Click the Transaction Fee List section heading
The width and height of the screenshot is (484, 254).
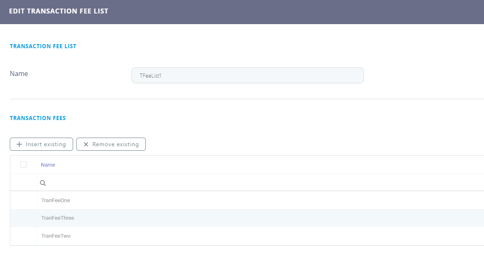[43, 46]
